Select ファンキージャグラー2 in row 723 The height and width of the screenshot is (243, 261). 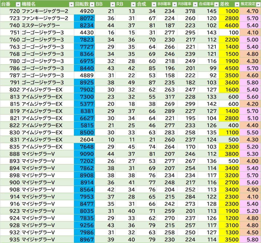(x=48, y=18)
